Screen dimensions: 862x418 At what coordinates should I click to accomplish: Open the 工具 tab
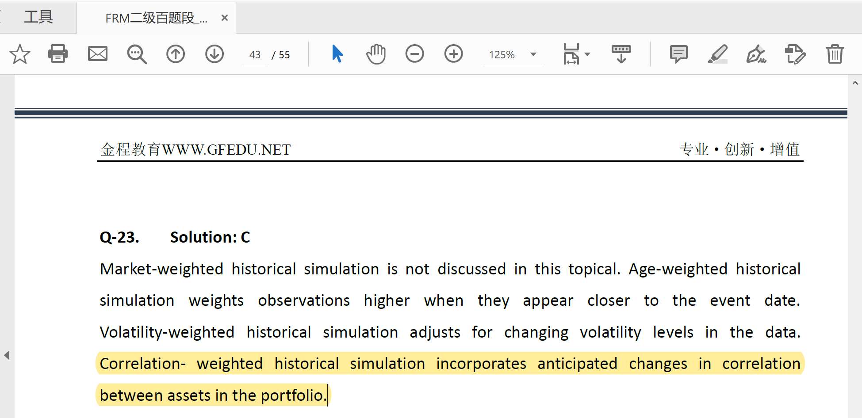pos(38,17)
